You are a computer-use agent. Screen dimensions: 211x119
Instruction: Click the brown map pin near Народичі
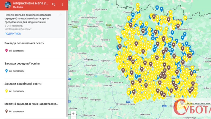click(x=178, y=26)
